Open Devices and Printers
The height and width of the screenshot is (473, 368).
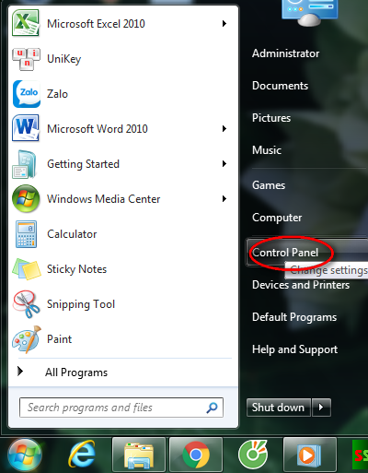point(301,285)
